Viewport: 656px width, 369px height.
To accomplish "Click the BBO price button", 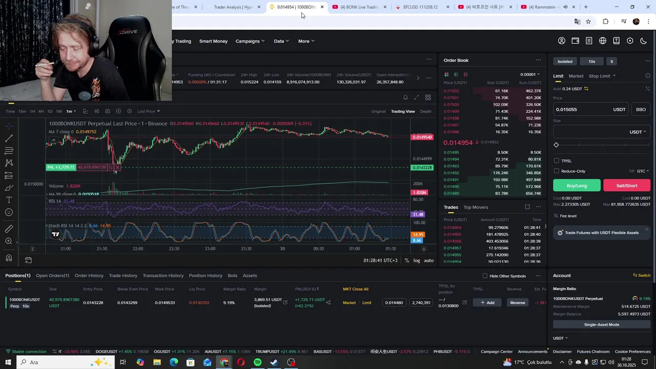I will (641, 109).
